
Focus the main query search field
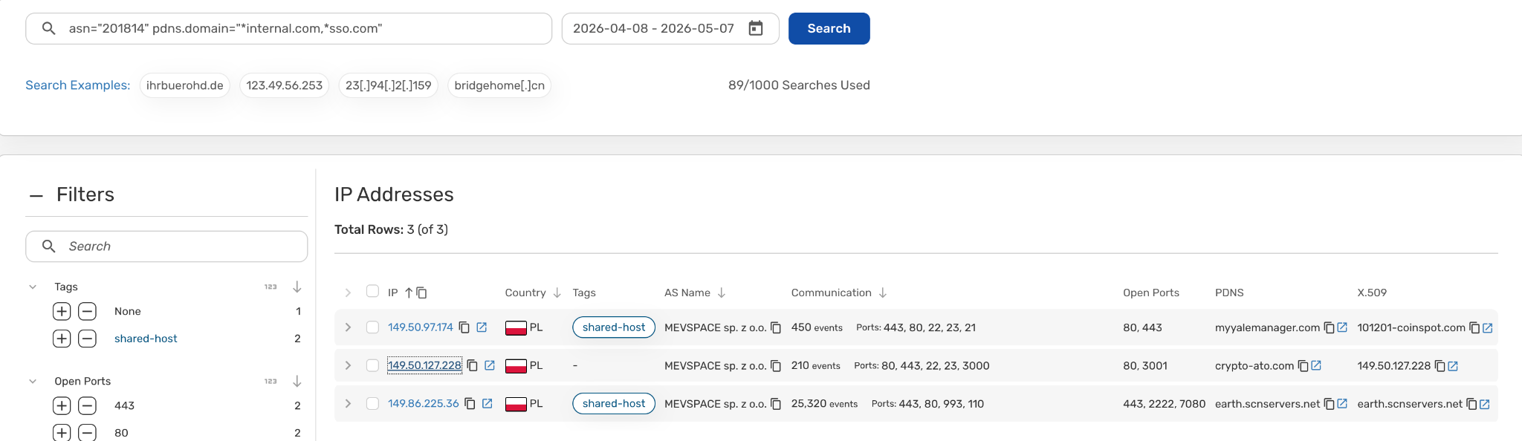(289, 28)
